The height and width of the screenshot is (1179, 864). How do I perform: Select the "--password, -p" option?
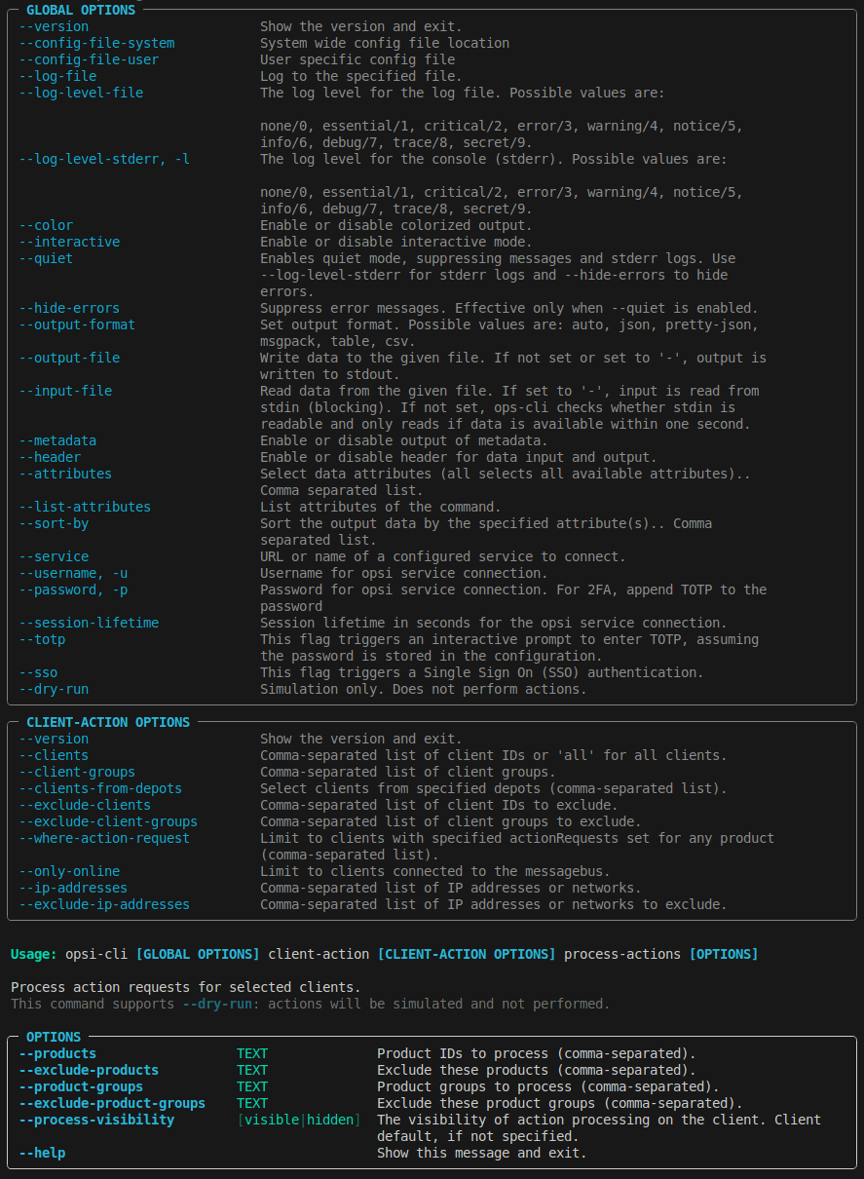click(73, 589)
